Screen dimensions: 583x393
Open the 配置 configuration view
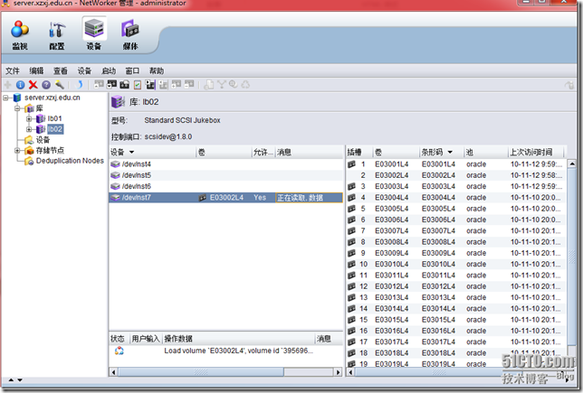[x=56, y=35]
